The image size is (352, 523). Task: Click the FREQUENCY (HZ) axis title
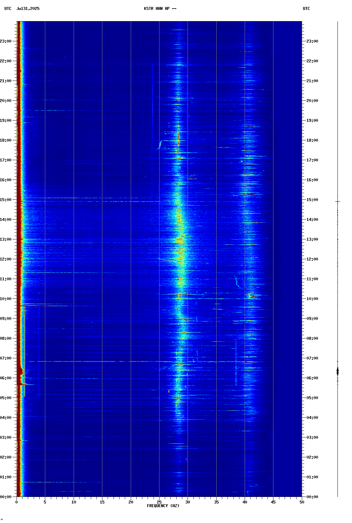[163, 506]
